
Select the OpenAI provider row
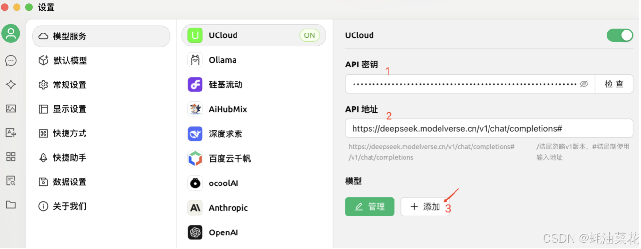click(254, 232)
